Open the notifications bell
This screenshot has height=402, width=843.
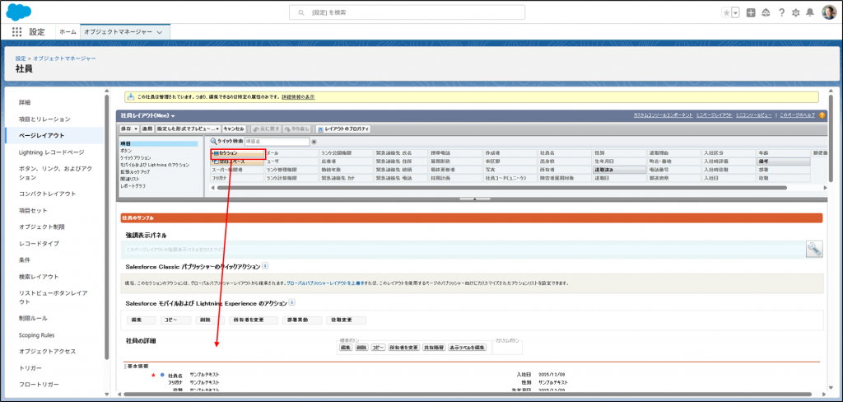[x=809, y=13]
